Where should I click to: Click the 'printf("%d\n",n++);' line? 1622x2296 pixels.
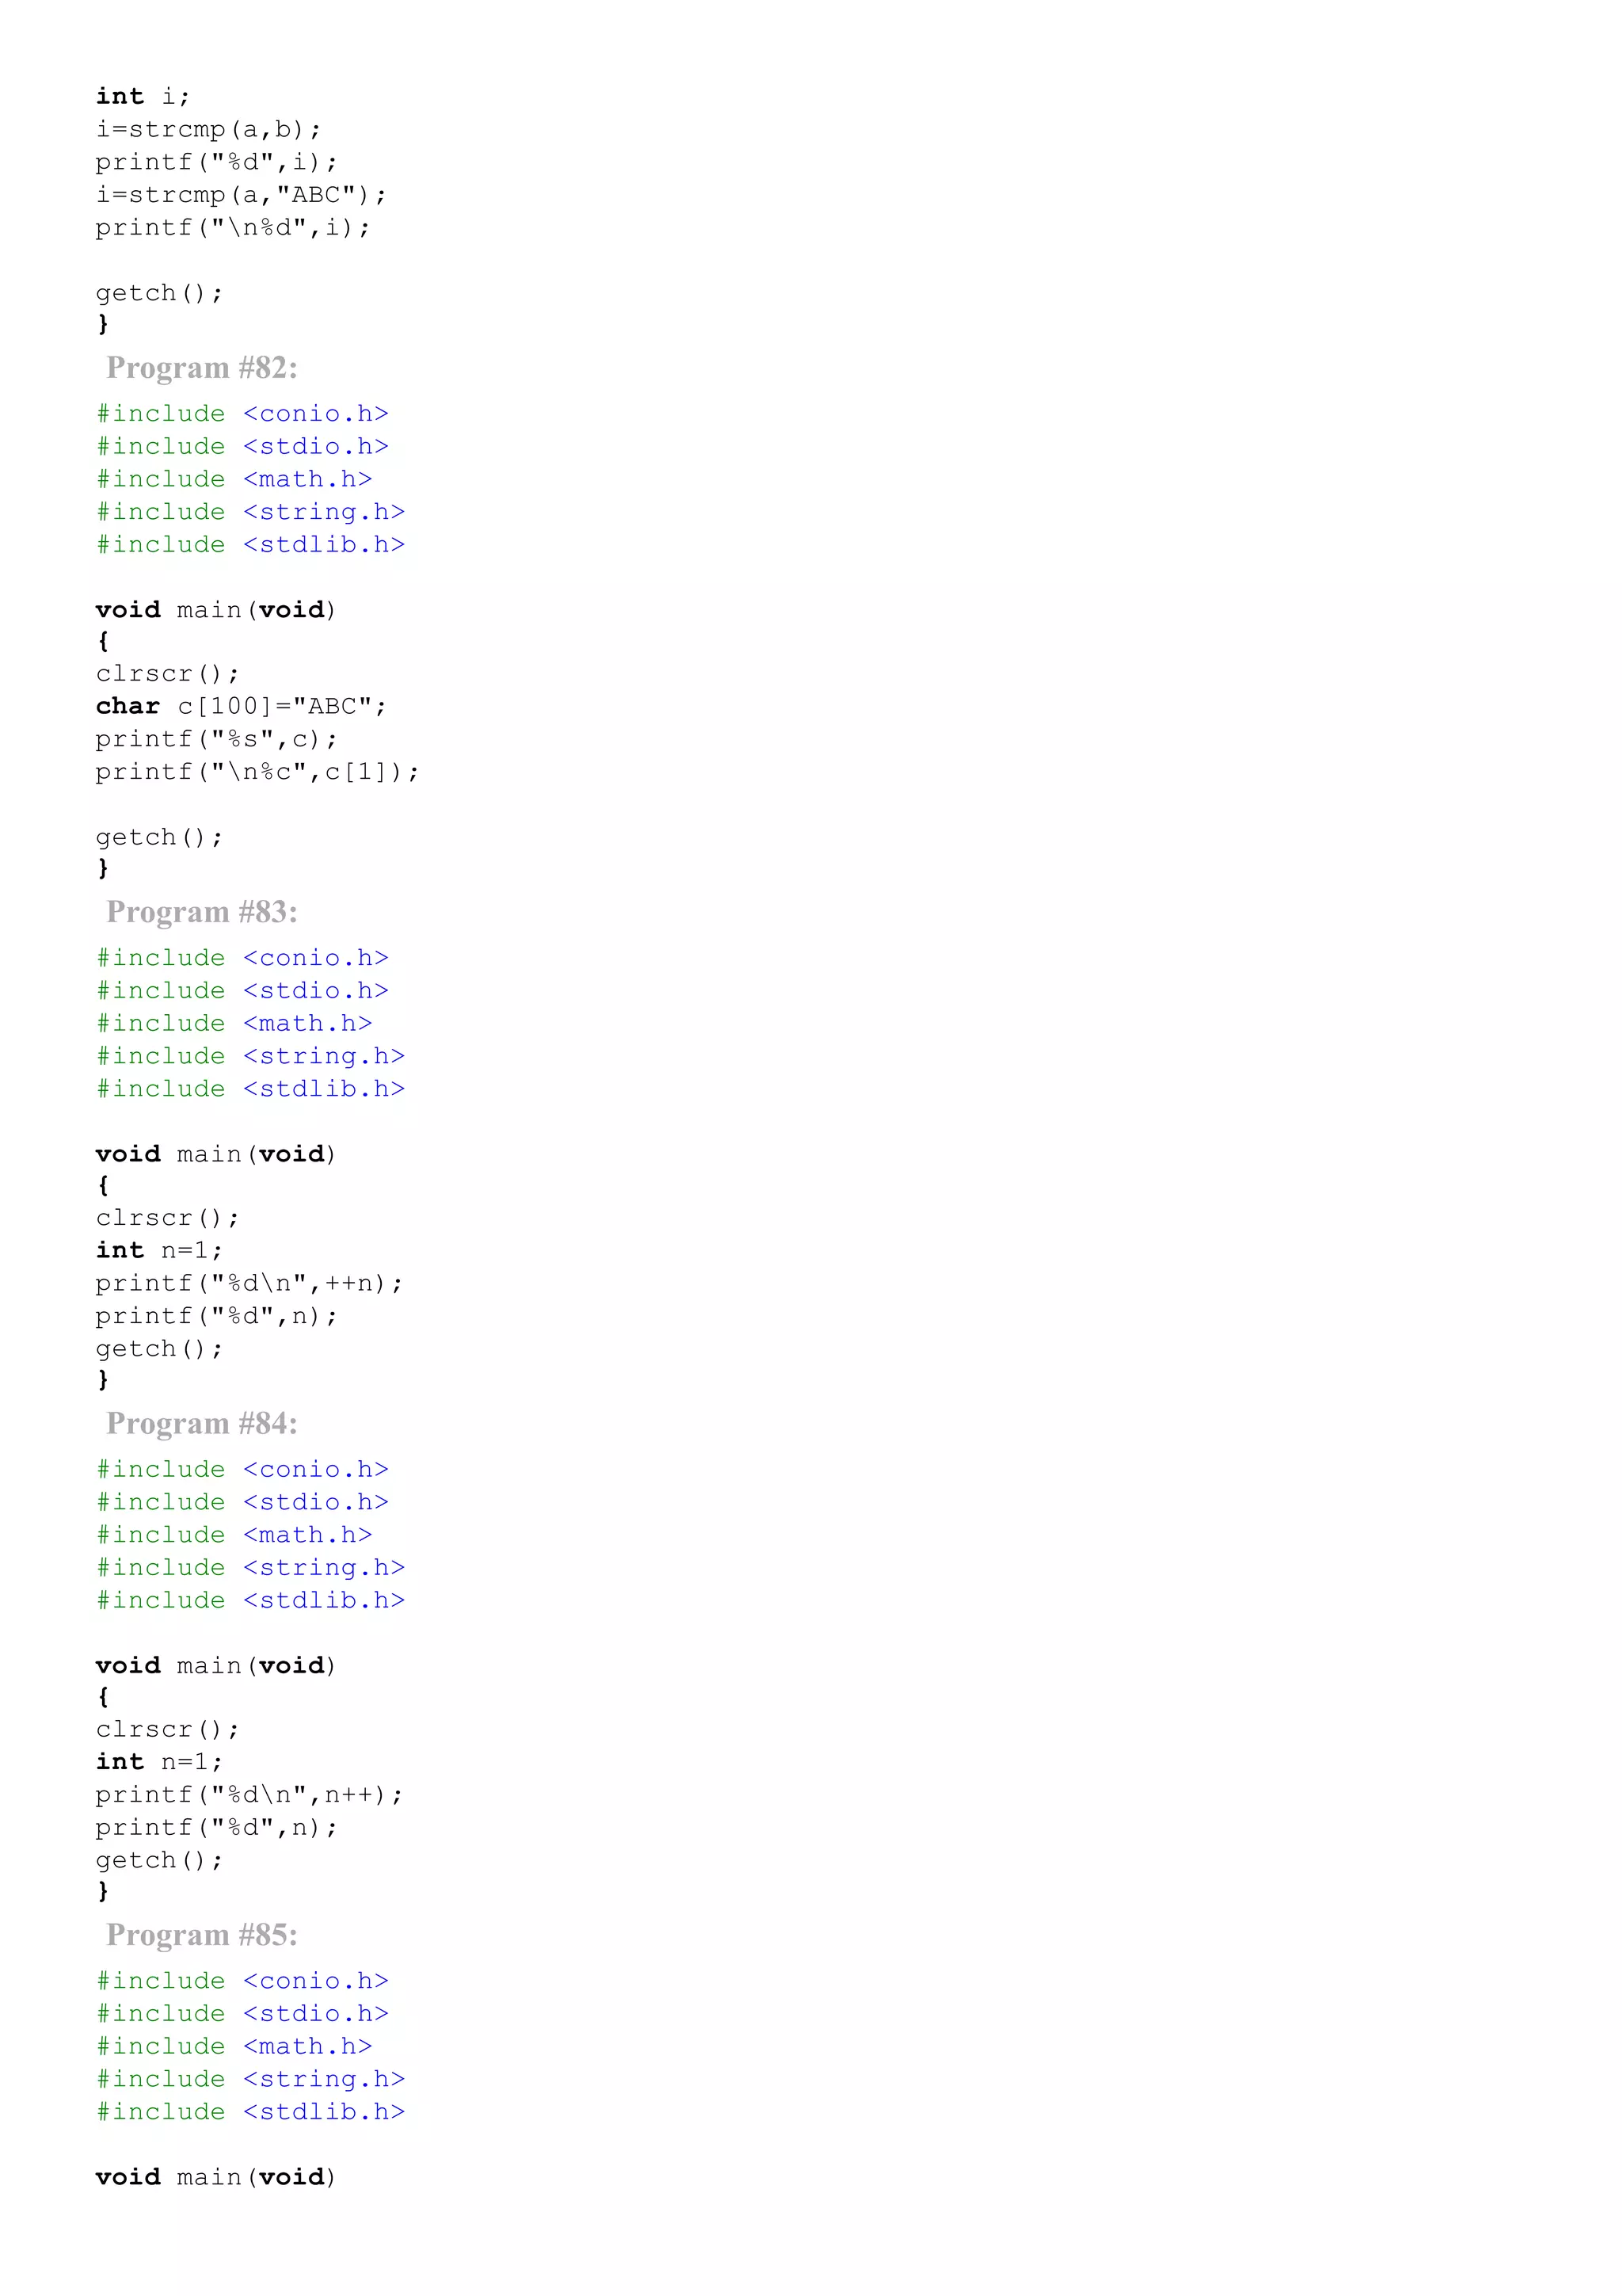coord(249,1796)
